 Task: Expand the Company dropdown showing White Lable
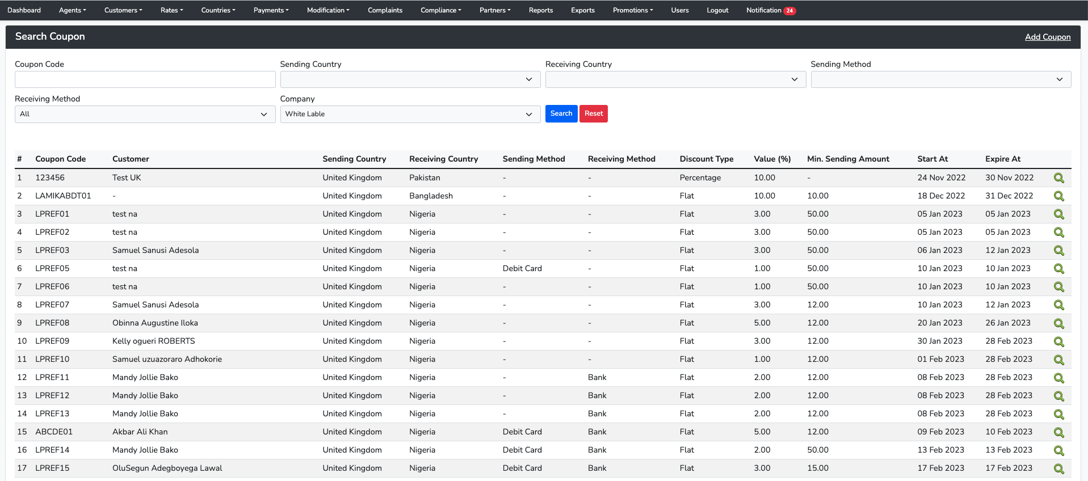(410, 114)
